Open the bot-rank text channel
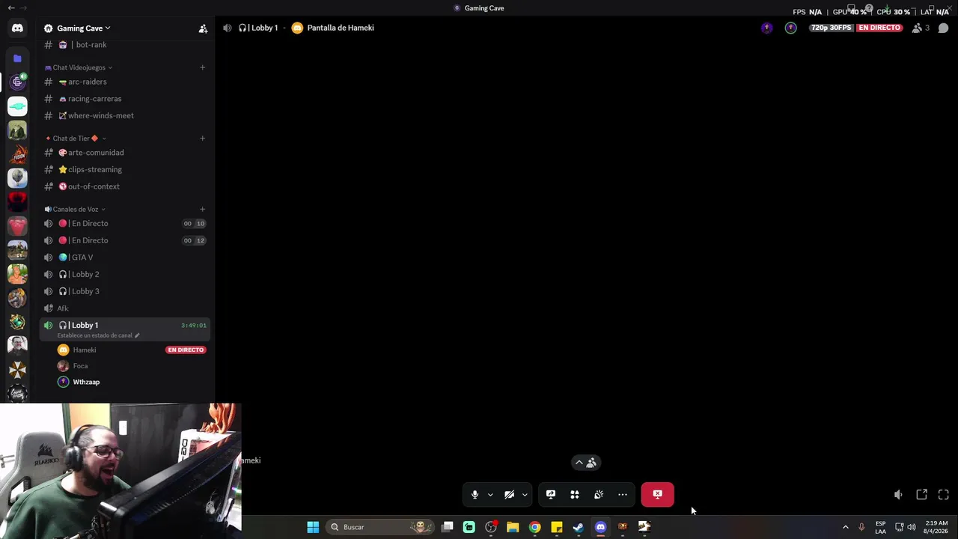Viewport: 958px width, 539px height. coord(125,45)
